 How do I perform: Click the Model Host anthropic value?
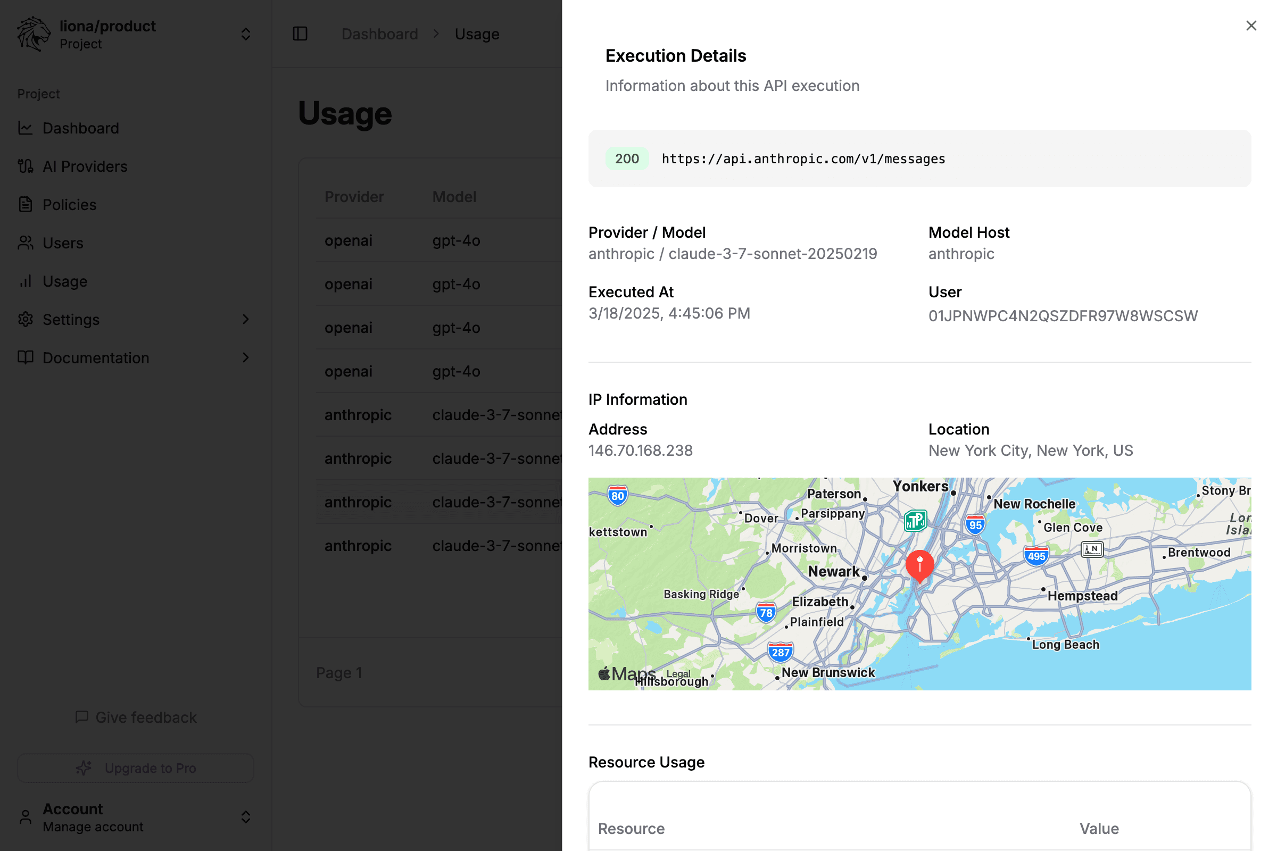[961, 254]
